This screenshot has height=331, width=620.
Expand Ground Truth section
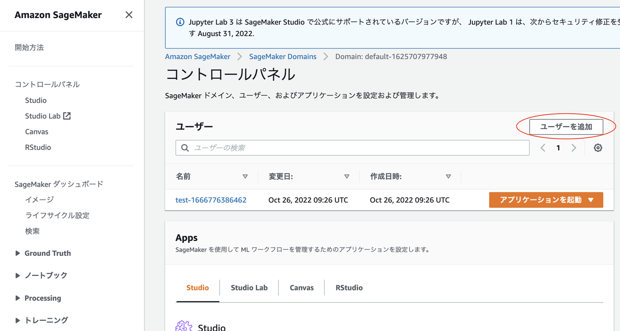[18, 253]
